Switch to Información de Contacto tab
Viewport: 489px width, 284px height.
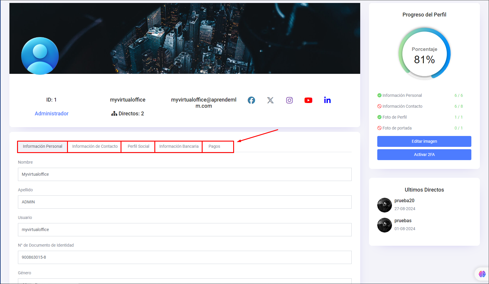coord(95,147)
